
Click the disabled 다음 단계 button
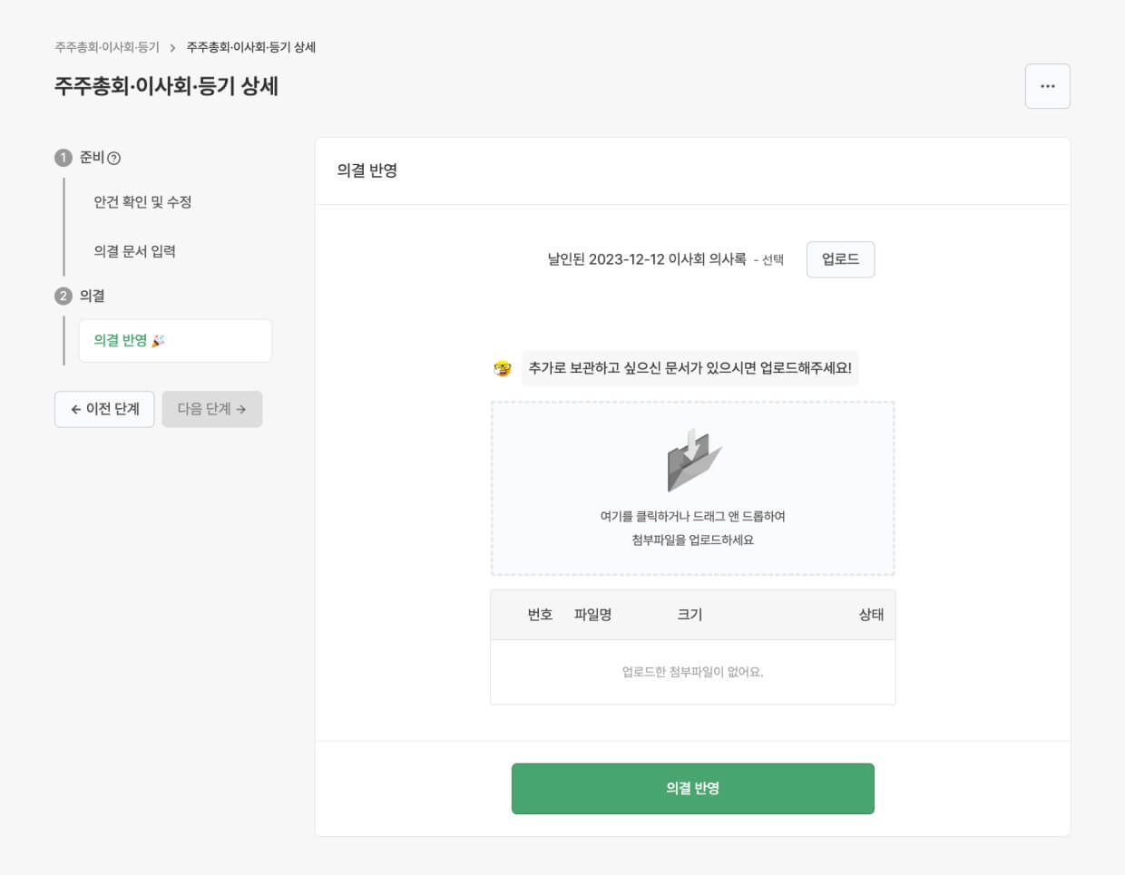[212, 409]
